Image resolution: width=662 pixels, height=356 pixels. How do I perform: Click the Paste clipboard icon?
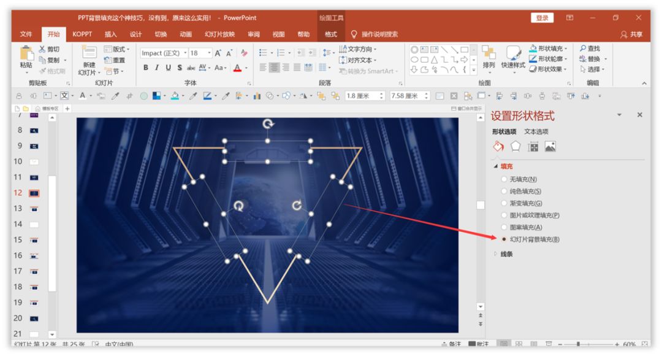[x=26, y=53]
